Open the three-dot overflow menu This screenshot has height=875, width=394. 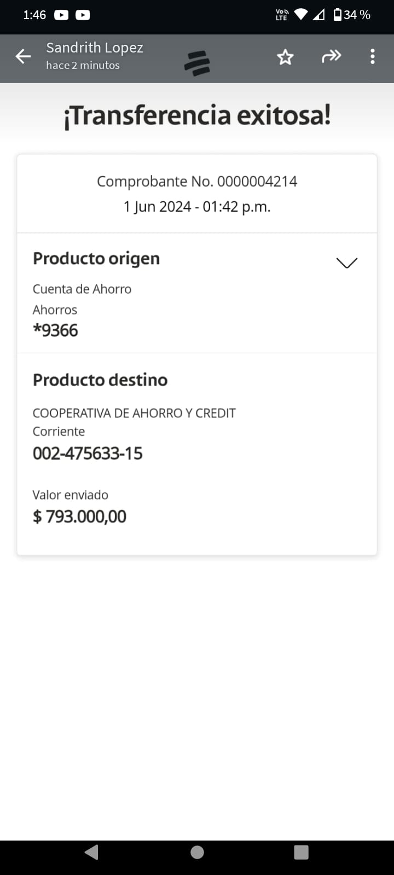coord(373,56)
